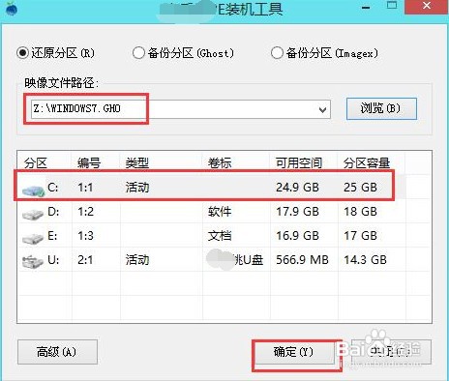
Task: Click the 高级 (A) advanced button
Action: (57, 352)
